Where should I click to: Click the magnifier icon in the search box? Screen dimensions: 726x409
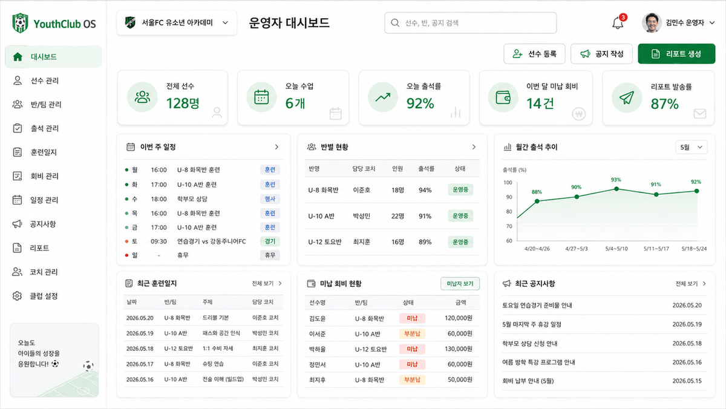click(395, 23)
